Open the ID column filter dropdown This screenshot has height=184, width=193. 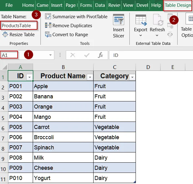point(29,77)
